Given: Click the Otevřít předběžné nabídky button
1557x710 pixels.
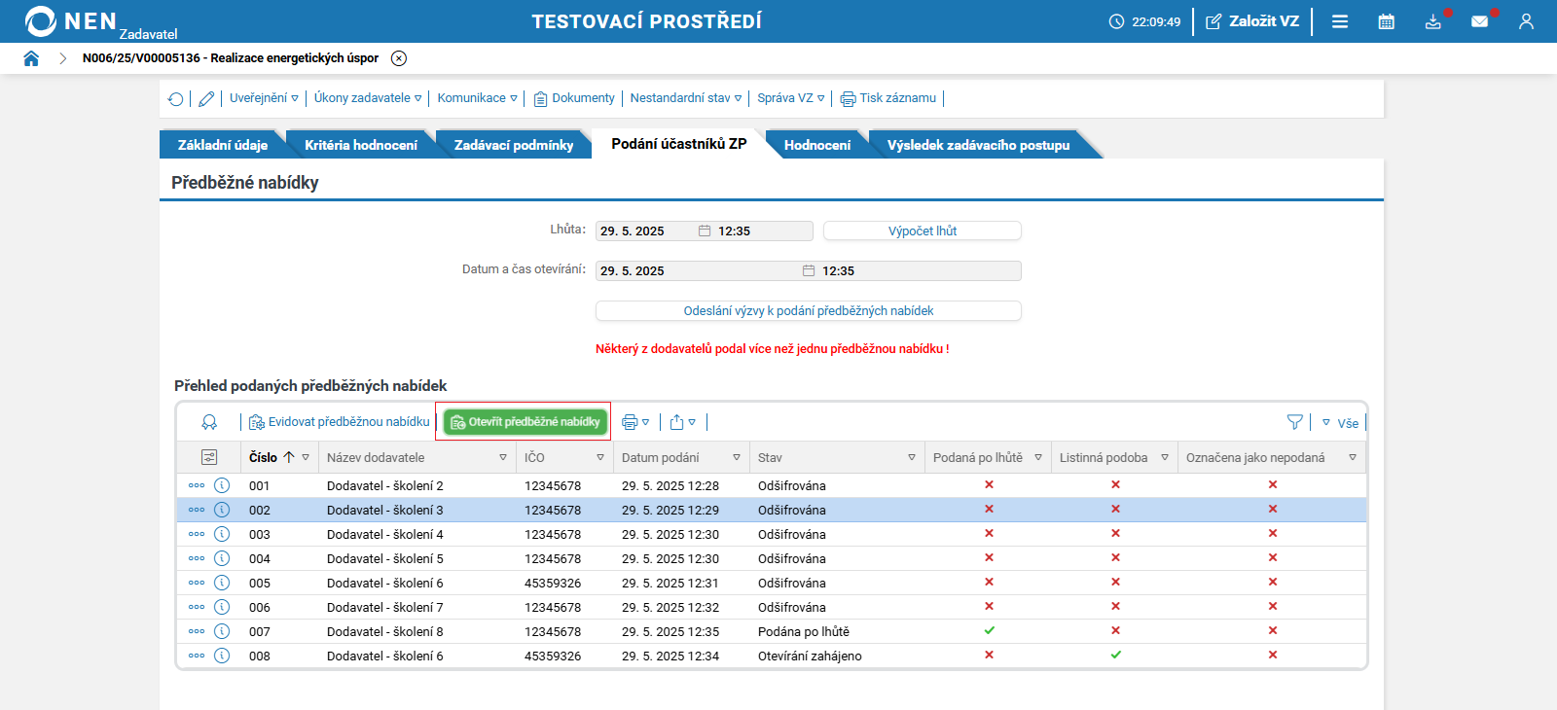Looking at the screenshot, I should pyautogui.click(x=525, y=422).
